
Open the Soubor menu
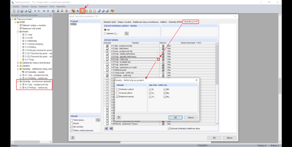pos(16,7)
